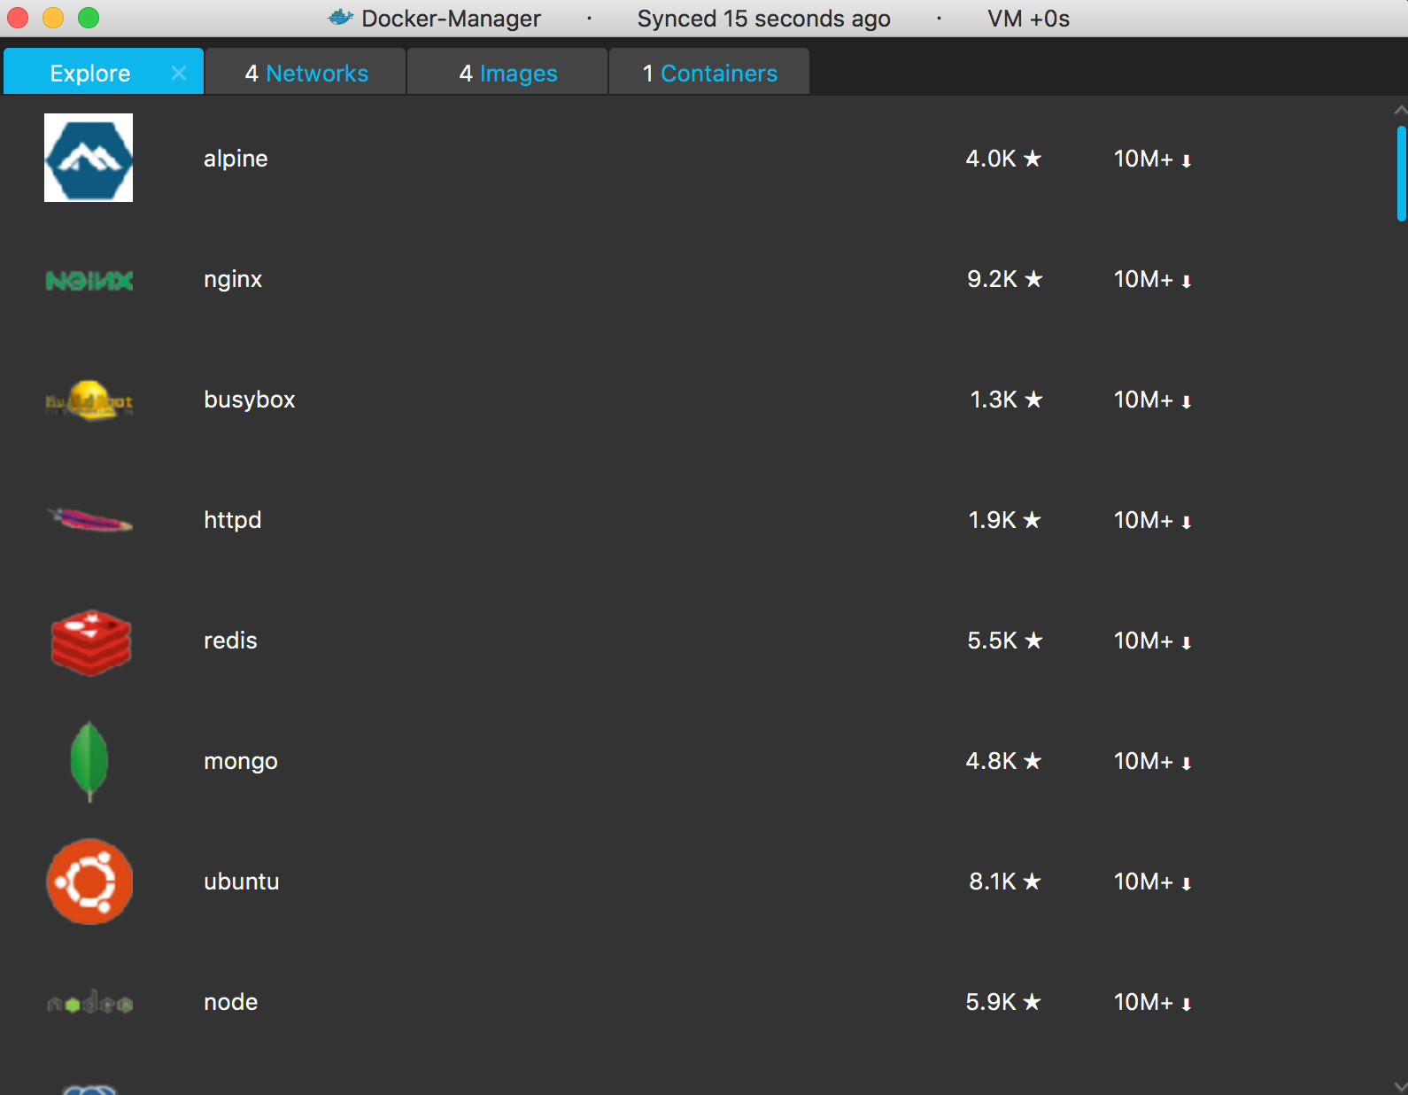Image resolution: width=1408 pixels, height=1095 pixels.
Task: Click the 10M+ pull count for ubuntu
Action: [1143, 881]
